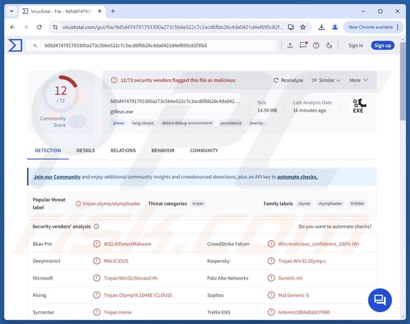Switch to the BEHAVIOR tab
This screenshot has width=410, height=324.
pos(163,151)
